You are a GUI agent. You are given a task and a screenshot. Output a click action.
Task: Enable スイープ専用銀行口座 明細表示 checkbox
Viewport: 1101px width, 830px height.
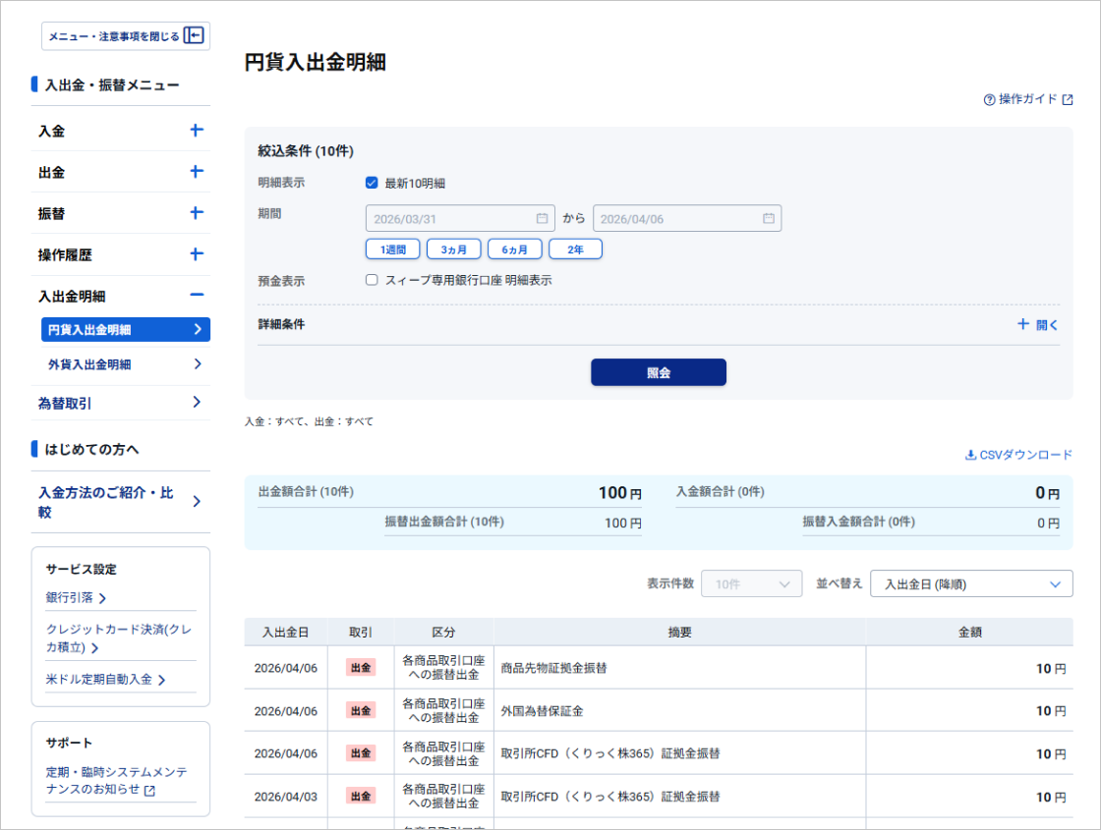coord(372,280)
